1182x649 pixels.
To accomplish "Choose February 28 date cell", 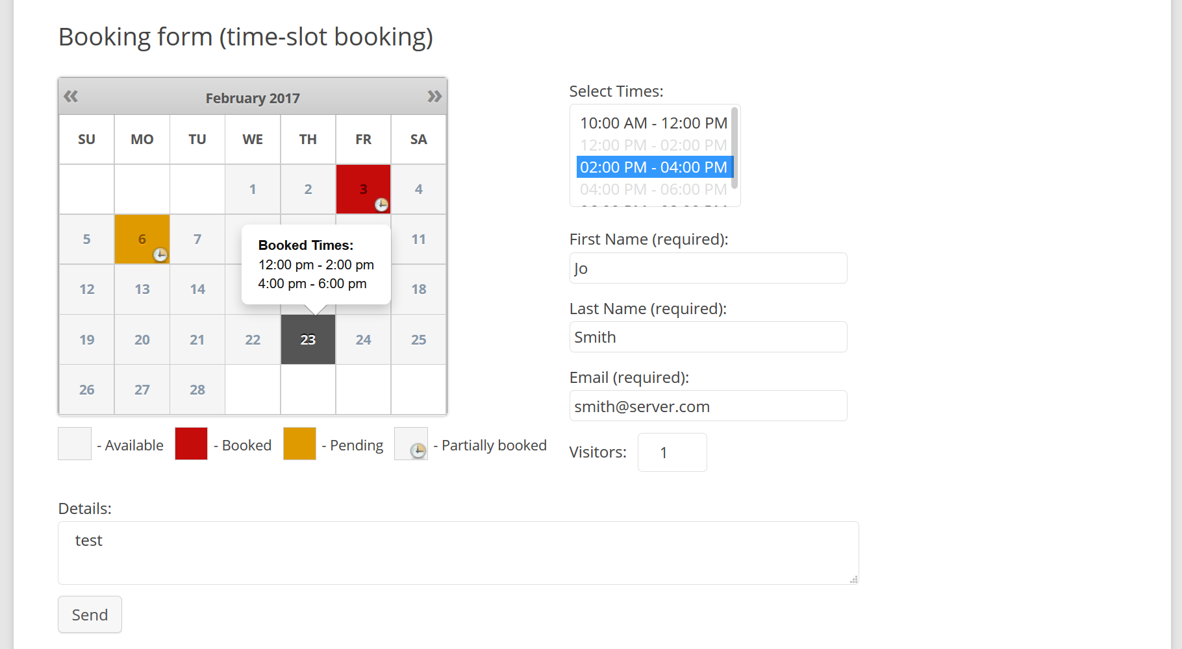I will point(197,389).
